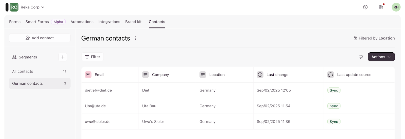Click the plus icon to add segment
Screen dimensions: 405x139
coord(63,57)
